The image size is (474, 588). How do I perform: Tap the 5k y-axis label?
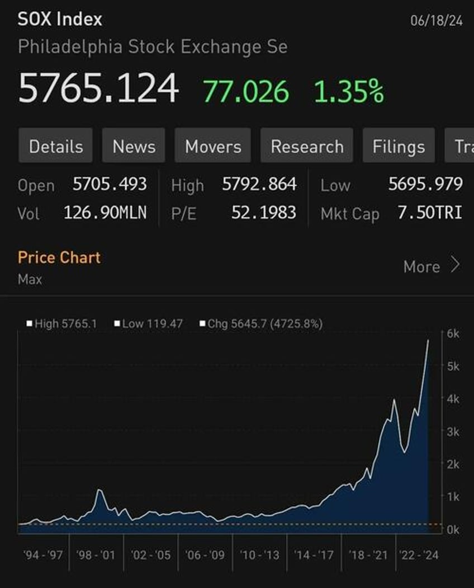pyautogui.click(x=453, y=366)
